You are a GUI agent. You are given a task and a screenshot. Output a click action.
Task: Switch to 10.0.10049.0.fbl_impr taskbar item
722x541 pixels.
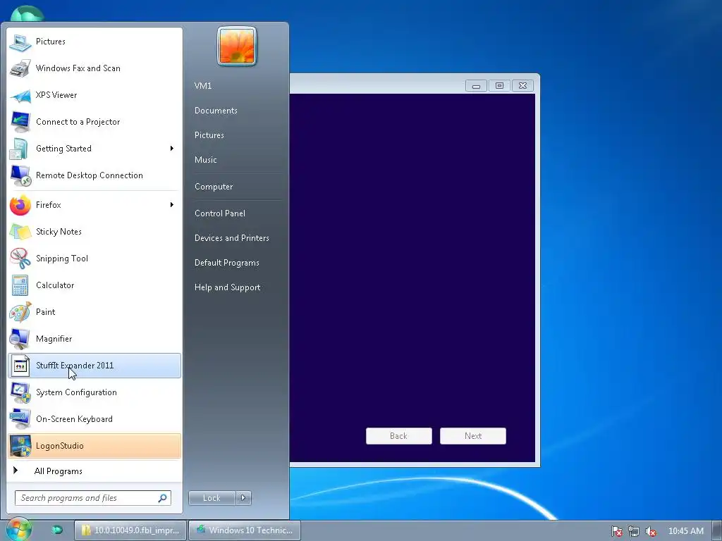click(x=130, y=530)
